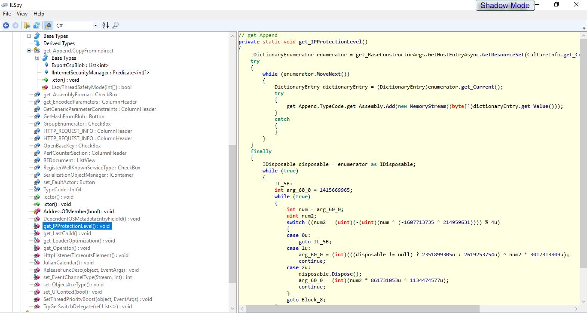Expand the top Base Types node

point(29,36)
